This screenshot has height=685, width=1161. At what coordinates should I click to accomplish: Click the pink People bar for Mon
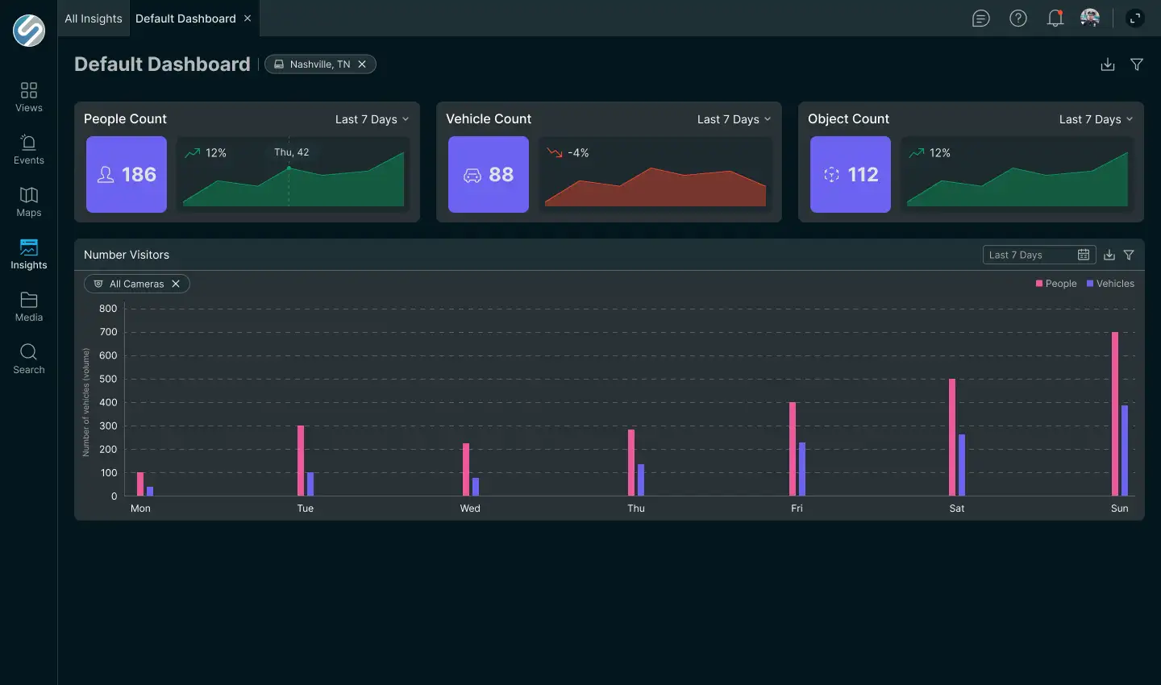(140, 484)
